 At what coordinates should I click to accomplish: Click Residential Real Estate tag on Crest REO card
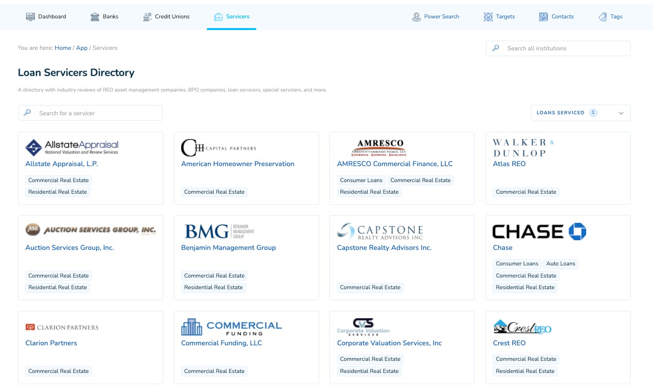tap(525, 371)
